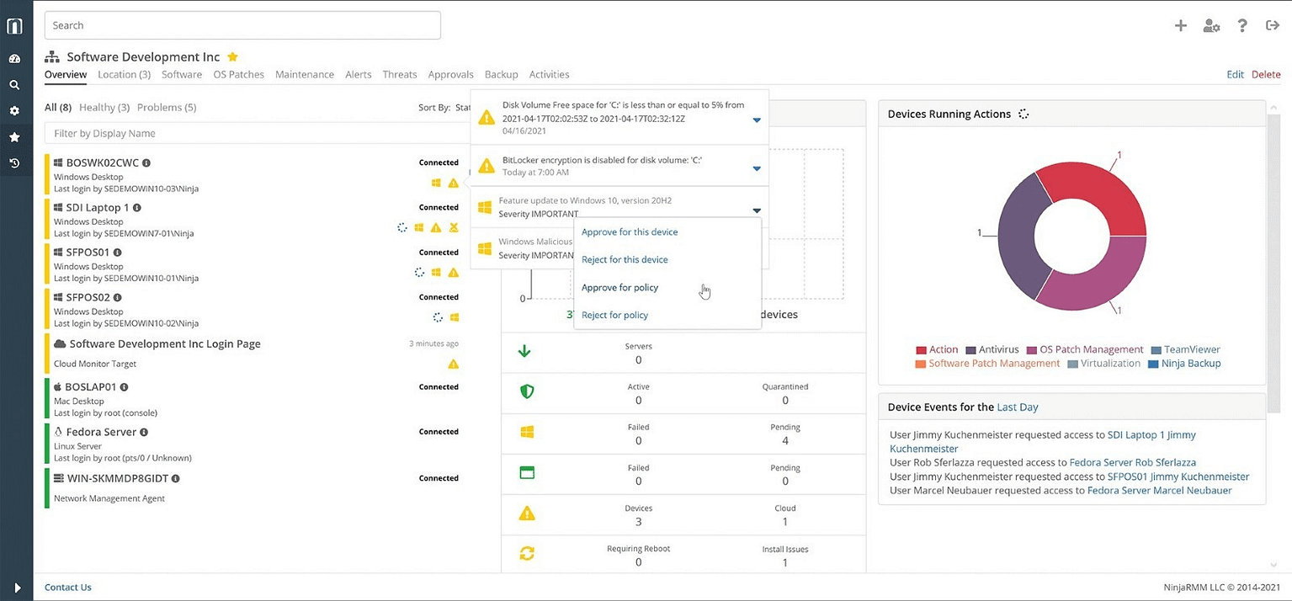Click the favorites star icon in the sidebar

[14, 136]
